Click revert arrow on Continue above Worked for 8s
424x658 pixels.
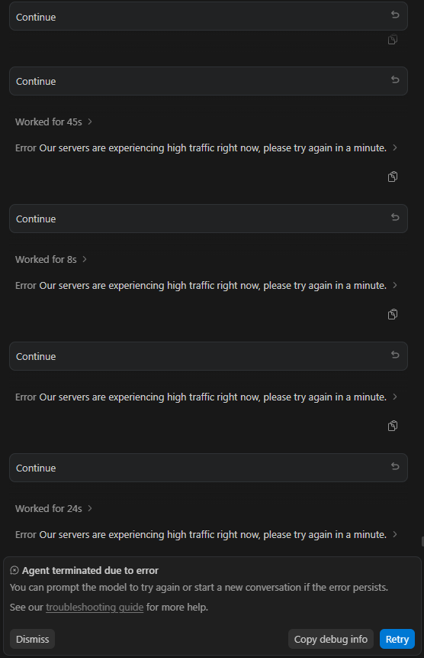(395, 217)
